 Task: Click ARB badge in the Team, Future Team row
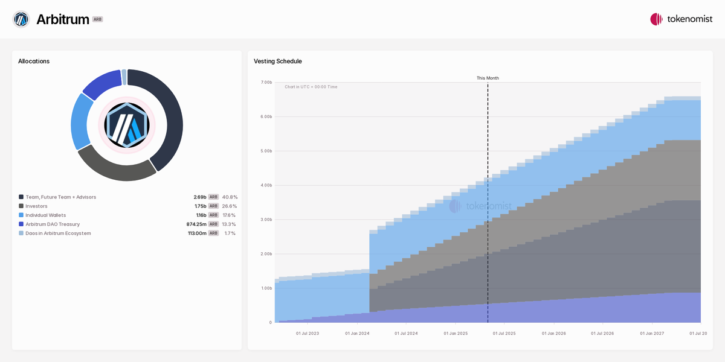[213, 197]
